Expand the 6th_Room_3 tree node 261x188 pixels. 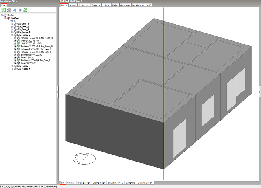12,66
